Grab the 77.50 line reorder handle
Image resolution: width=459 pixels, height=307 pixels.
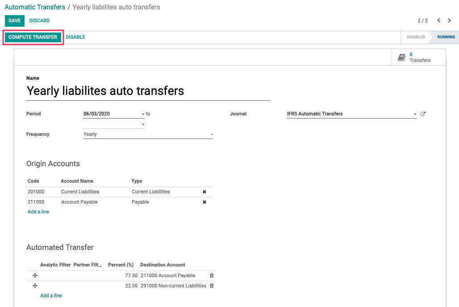pyautogui.click(x=35, y=275)
